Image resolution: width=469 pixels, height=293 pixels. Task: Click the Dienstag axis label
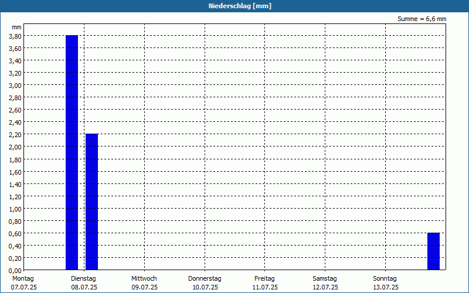point(83,279)
